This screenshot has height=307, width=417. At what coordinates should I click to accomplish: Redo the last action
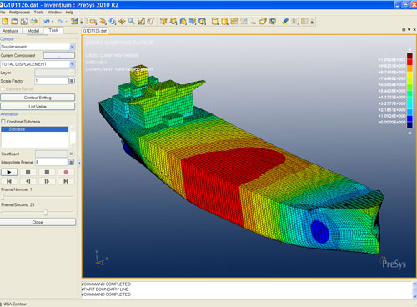60,21
